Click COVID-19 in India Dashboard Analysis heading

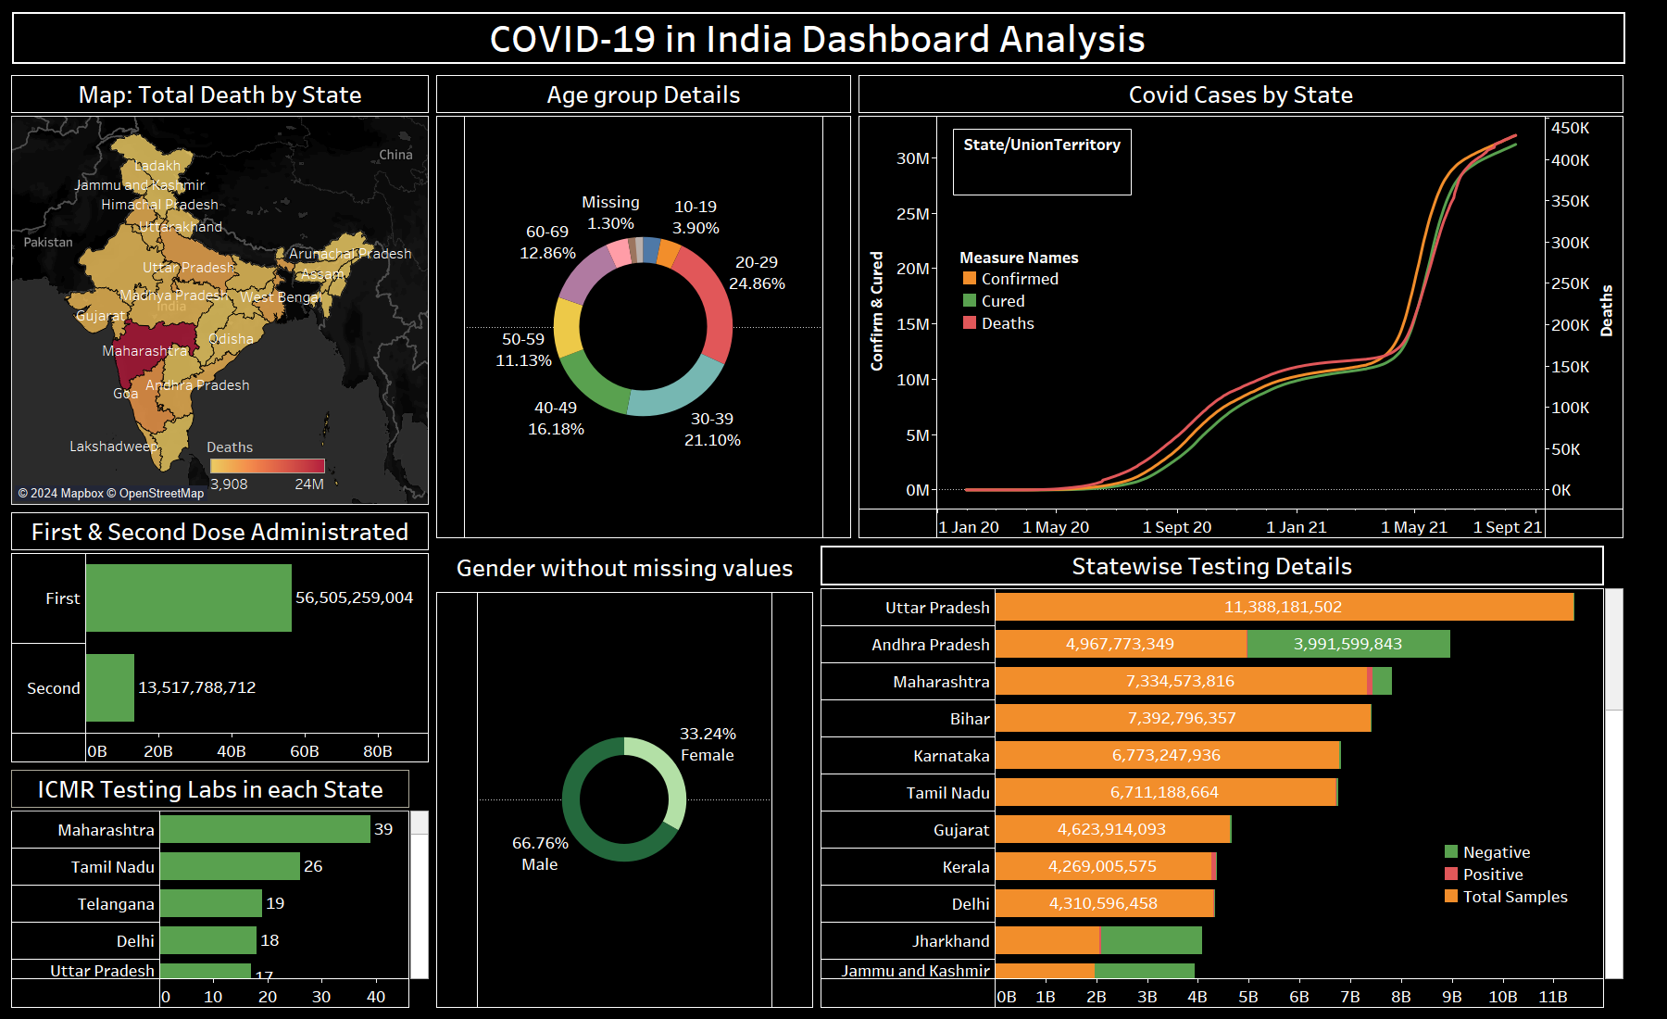click(818, 39)
